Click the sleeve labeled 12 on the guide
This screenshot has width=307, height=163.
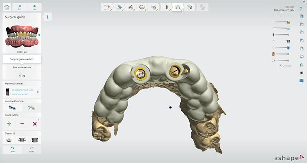coord(140,74)
